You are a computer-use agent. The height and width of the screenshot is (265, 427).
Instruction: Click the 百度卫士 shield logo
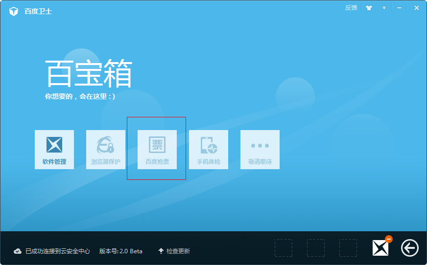pos(14,11)
